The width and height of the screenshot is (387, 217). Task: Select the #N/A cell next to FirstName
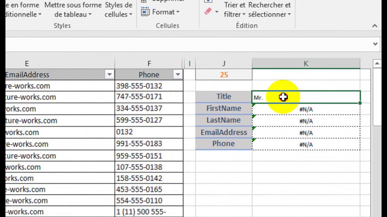(x=306, y=109)
